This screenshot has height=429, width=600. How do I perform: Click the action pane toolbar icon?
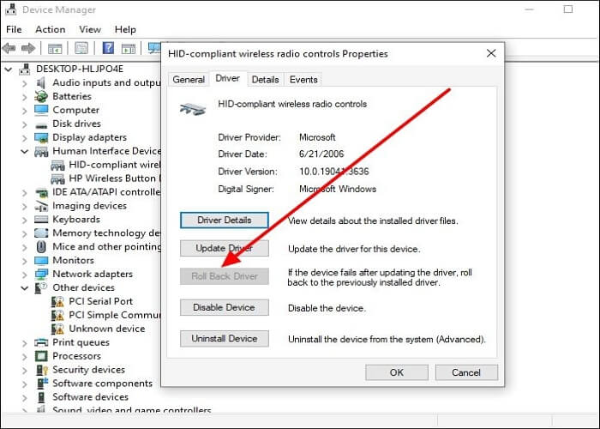click(x=129, y=49)
